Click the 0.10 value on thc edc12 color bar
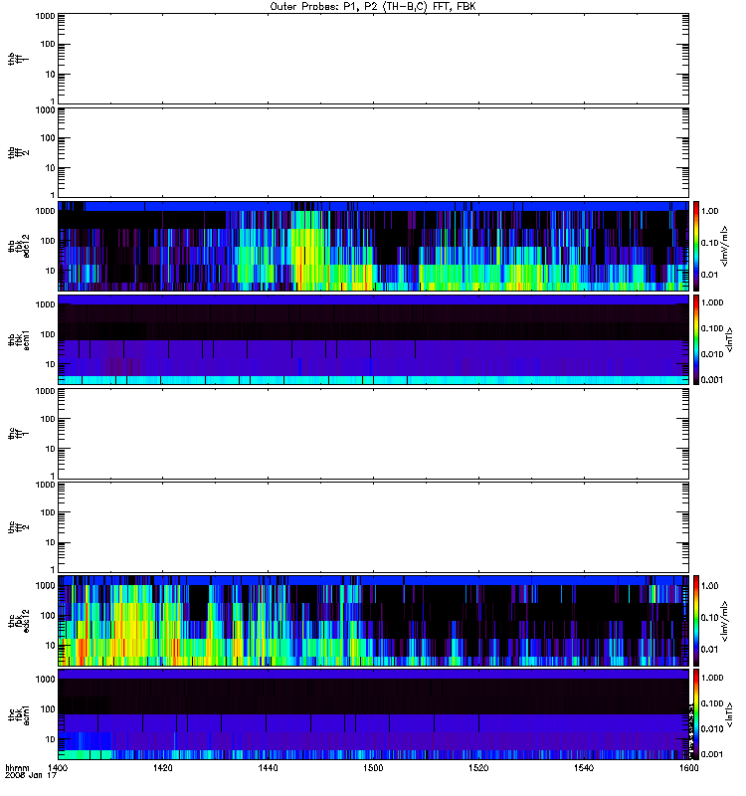The width and height of the screenshot is (746, 796). (x=709, y=618)
